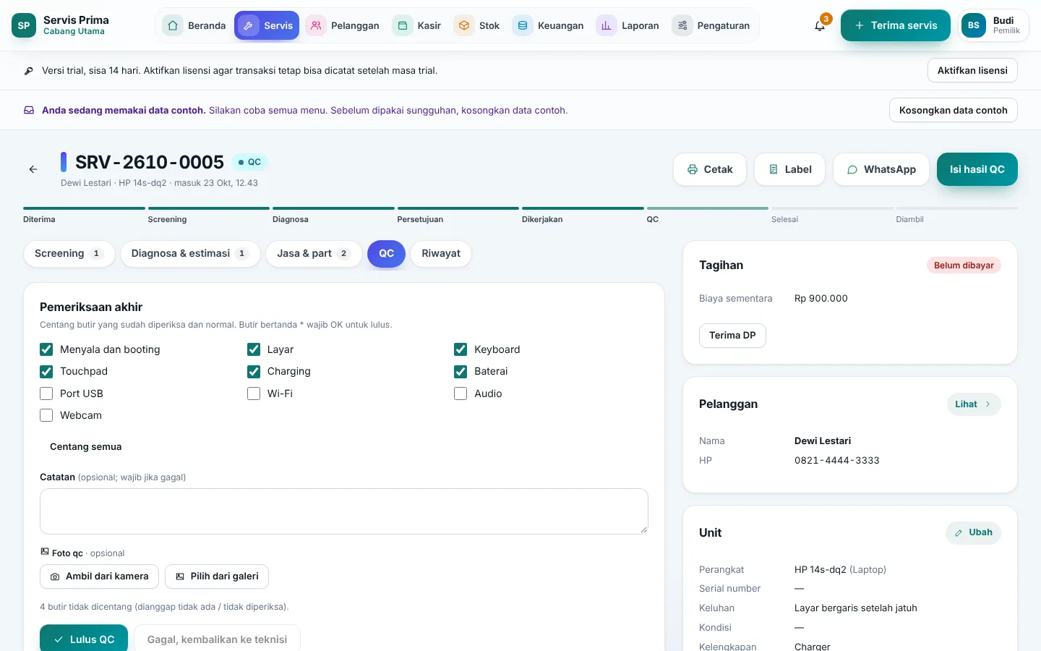The height and width of the screenshot is (651, 1041).
Task: Focus the Catatan text area
Action: (344, 511)
